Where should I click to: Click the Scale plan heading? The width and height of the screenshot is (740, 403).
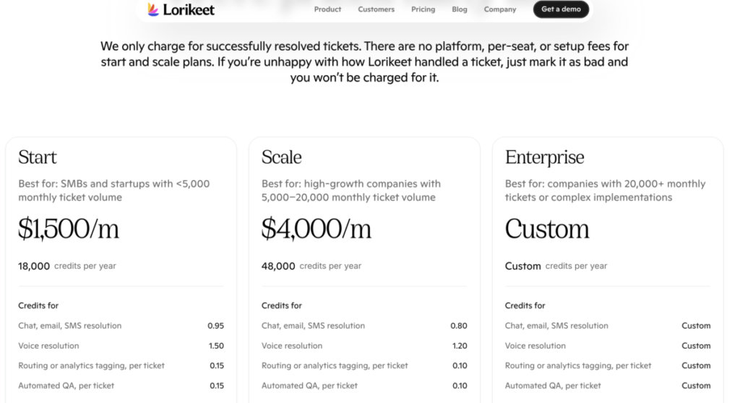282,157
